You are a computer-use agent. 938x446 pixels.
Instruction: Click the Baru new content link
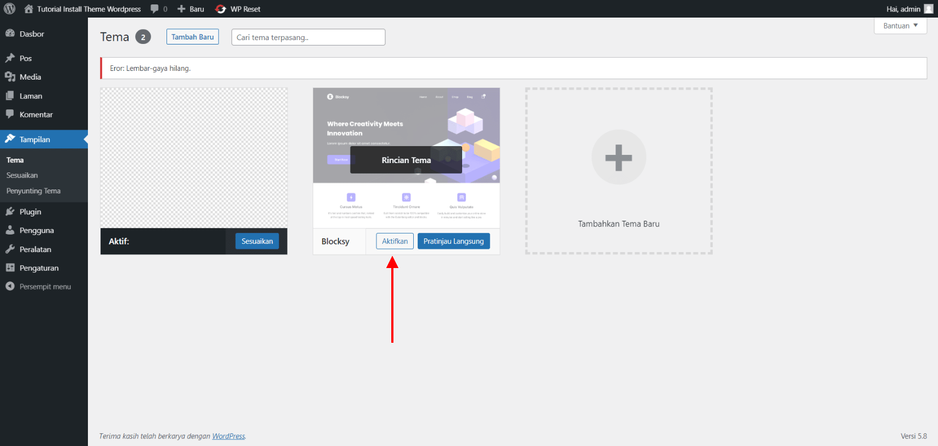click(x=197, y=9)
